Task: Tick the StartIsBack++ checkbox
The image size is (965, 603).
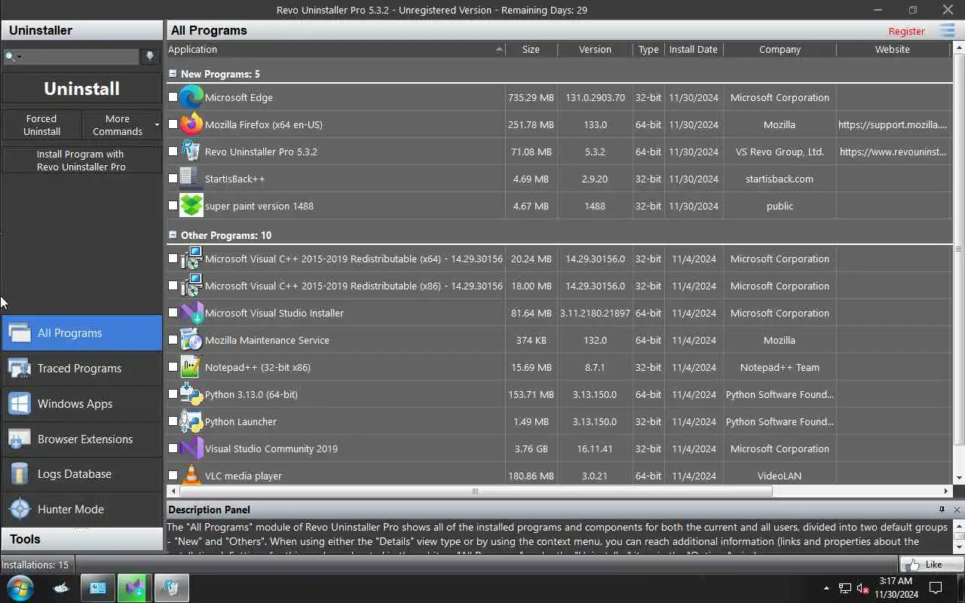Action: point(173,179)
